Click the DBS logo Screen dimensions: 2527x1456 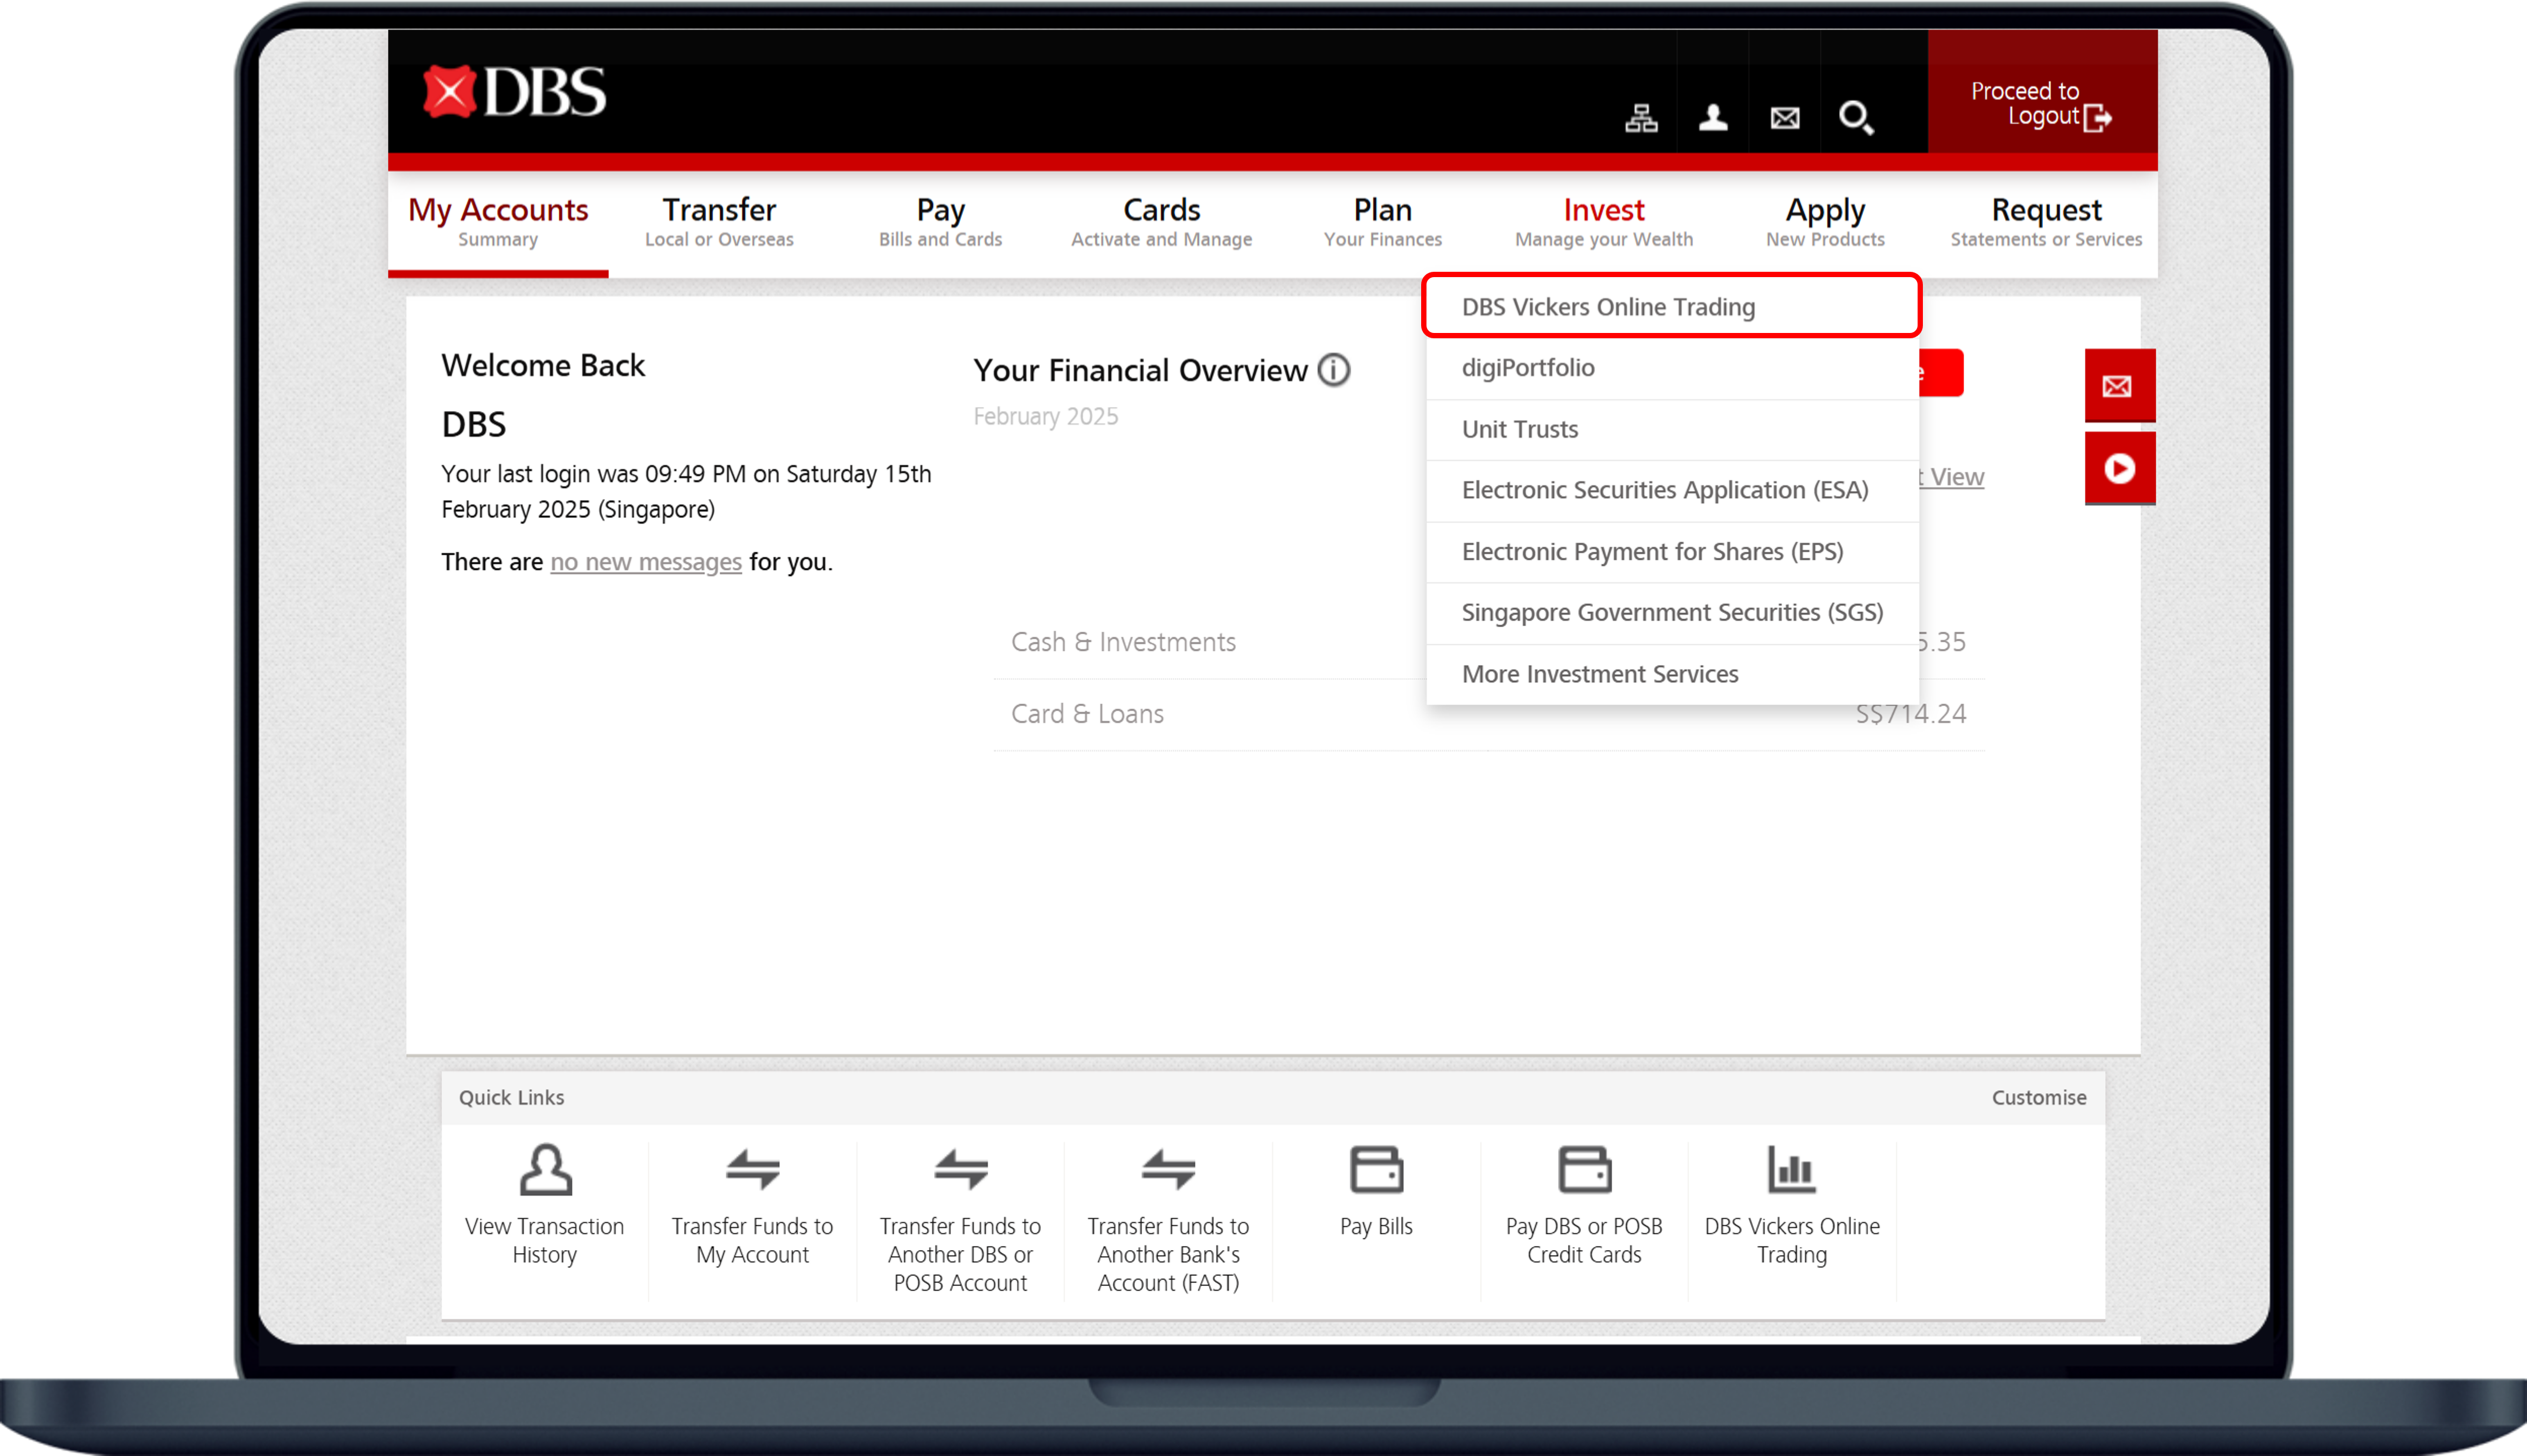coord(514,92)
